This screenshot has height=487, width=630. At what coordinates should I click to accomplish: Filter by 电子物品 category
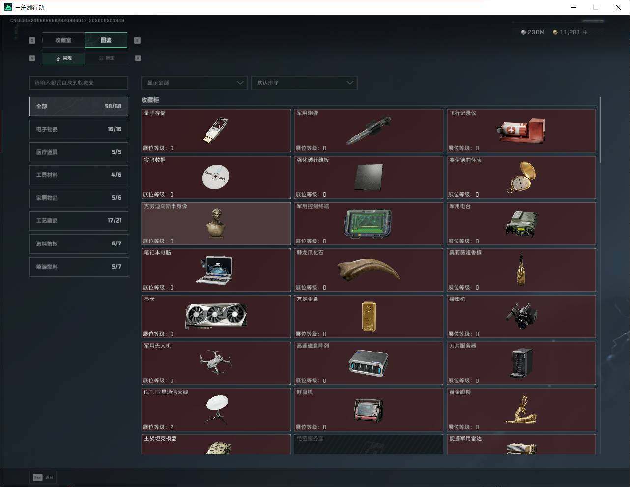pos(79,129)
